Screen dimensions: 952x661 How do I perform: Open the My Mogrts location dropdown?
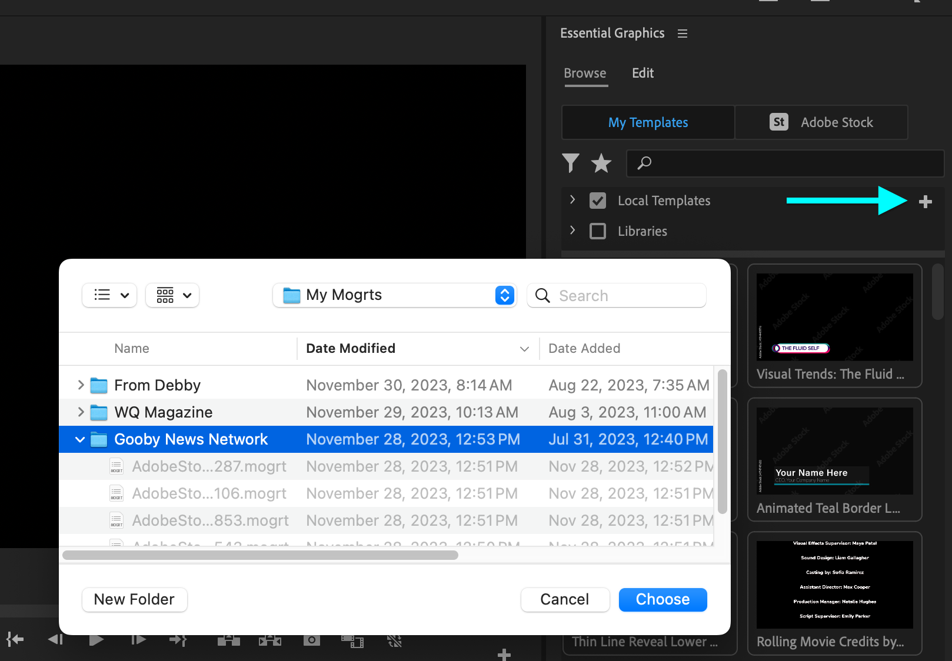504,295
